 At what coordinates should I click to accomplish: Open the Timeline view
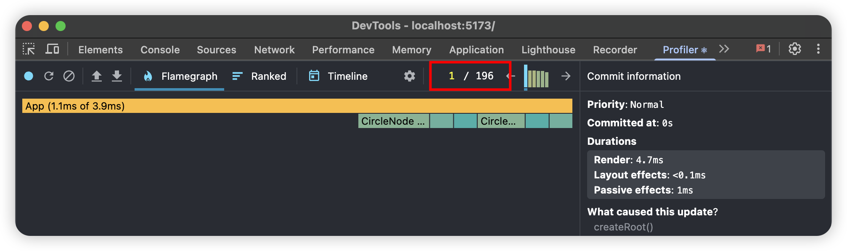point(339,76)
